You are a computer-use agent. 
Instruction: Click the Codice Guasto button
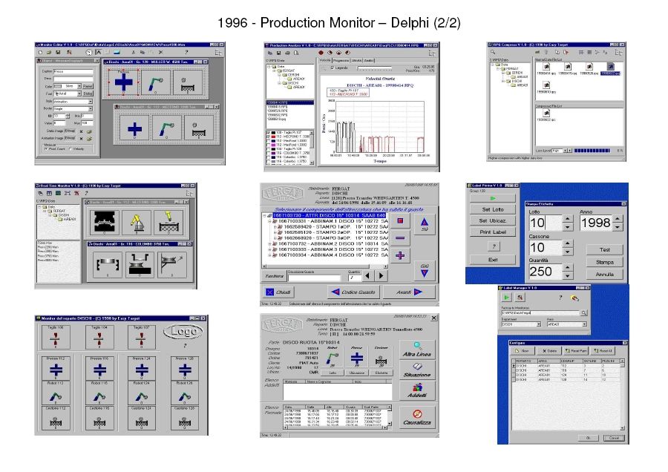pos(353,292)
